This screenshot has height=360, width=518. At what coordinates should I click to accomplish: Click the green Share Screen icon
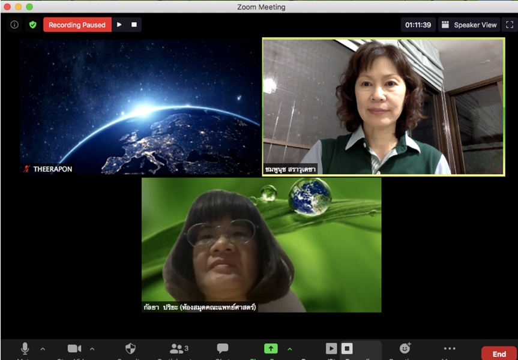tap(271, 349)
